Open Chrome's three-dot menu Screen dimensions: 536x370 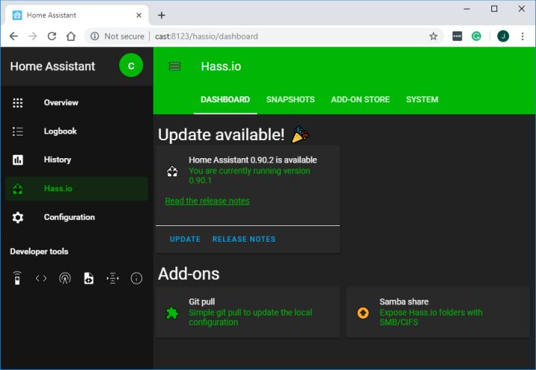[x=523, y=37]
